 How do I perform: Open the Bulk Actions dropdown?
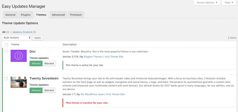(x=17, y=38)
